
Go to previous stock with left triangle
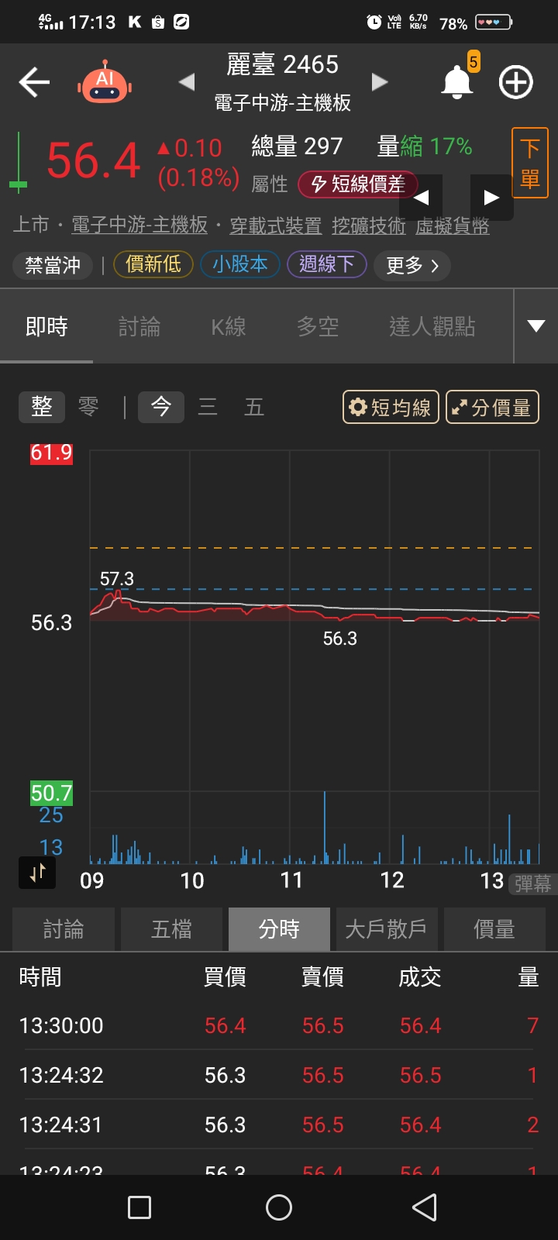186,81
